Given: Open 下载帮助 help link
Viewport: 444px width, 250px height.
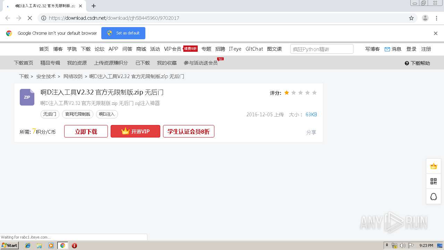Looking at the screenshot, I should tap(417, 63).
